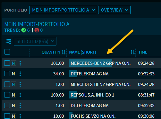Open three-dot menu for Repsol 100.00 row
Screen dimensions: 161x119
pos(20,95)
